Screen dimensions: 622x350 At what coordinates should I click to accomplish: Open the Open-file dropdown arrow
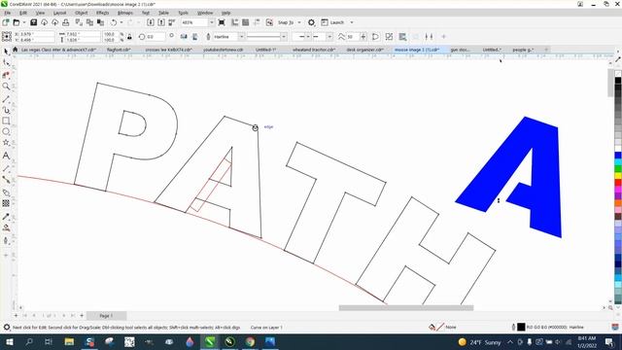(x=23, y=22)
